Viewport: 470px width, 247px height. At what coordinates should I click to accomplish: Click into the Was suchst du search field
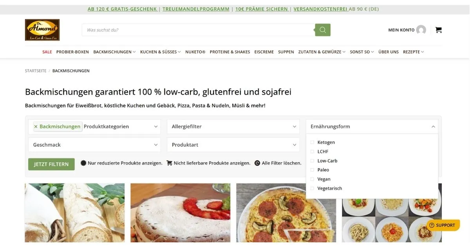coord(199,30)
